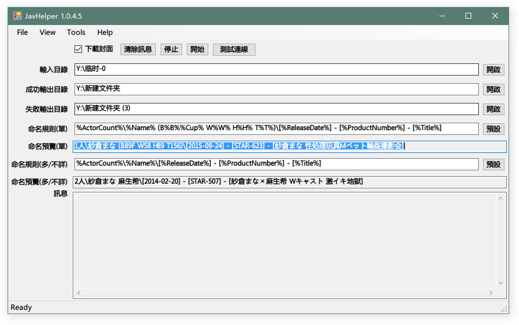This screenshot has height=325, width=519.
Task: Open the Help menu
Action: [105, 33]
